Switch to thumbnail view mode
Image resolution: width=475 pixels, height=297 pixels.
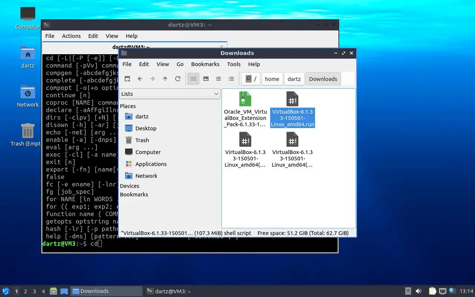tap(206, 79)
